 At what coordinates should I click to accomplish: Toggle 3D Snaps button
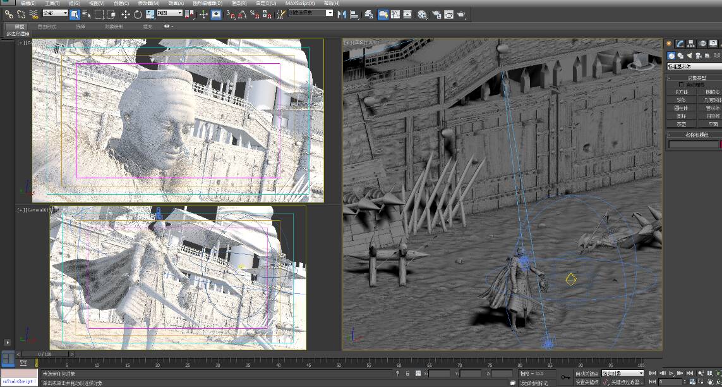[231, 15]
